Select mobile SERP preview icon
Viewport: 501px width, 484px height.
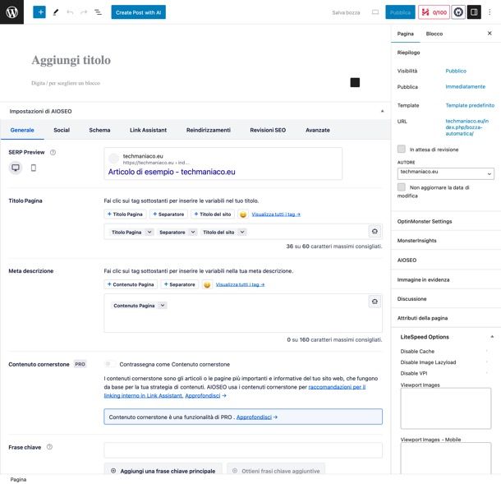pos(33,168)
